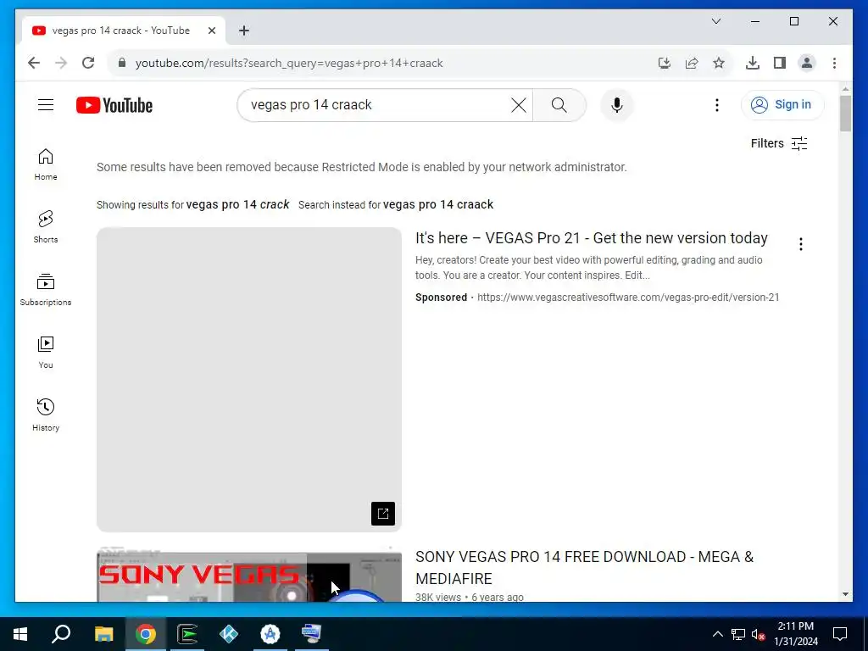The height and width of the screenshot is (651, 868).
Task: Click the muted volume tray icon
Action: [x=758, y=634]
